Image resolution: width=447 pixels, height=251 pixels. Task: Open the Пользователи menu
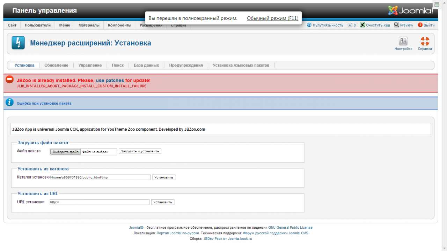(38, 25)
